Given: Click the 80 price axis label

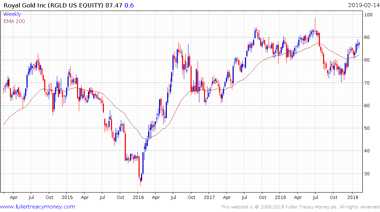Looking at the screenshot, I should pos(367,60).
